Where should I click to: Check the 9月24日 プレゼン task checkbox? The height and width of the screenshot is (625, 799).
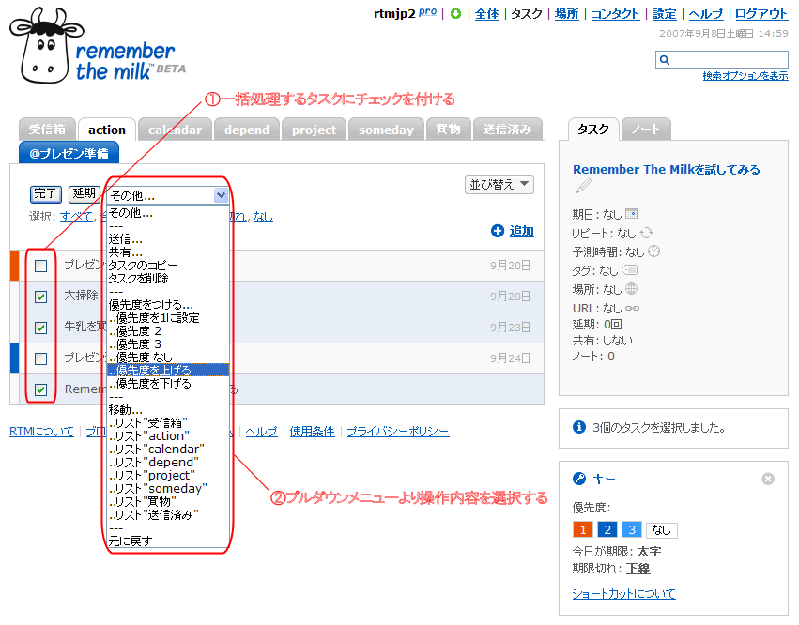click(x=40, y=359)
